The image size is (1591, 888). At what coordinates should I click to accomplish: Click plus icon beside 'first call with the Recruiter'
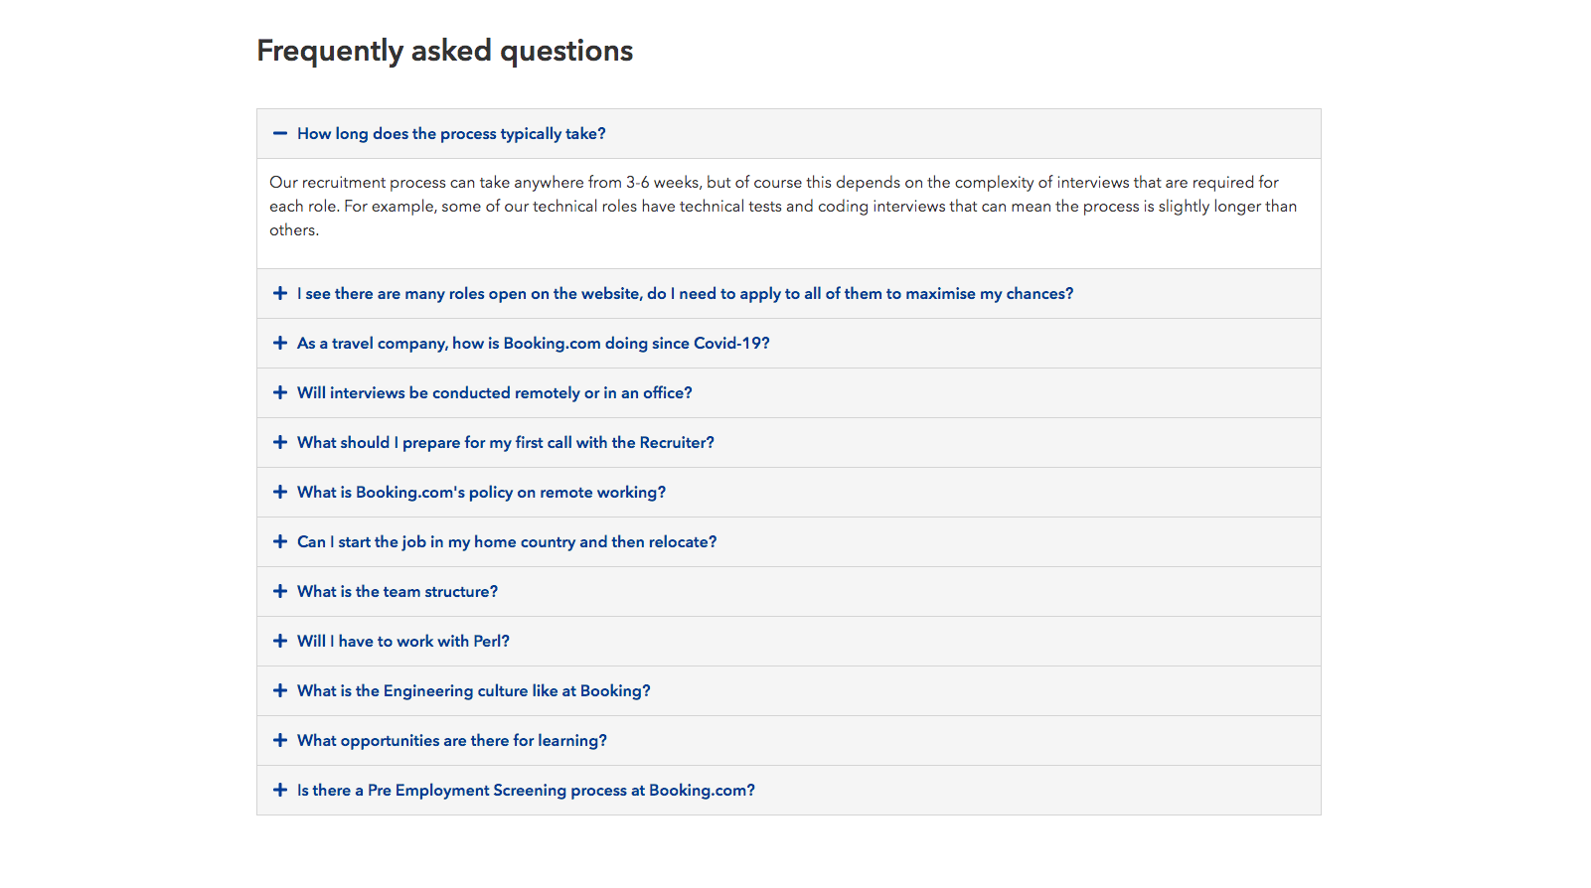[x=280, y=442]
